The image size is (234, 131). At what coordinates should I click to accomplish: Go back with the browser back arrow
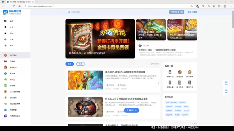(3, 6)
